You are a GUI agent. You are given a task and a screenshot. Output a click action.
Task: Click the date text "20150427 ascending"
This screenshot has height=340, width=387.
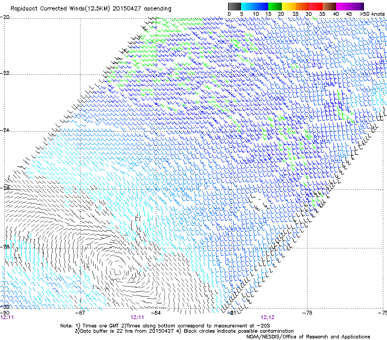pos(142,9)
